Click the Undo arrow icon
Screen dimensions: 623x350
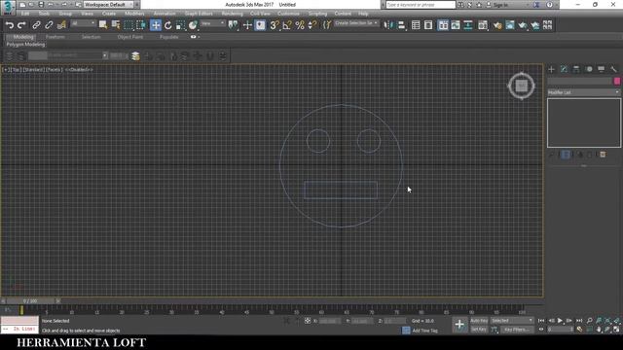9,25
